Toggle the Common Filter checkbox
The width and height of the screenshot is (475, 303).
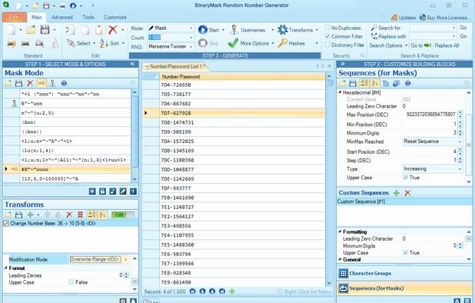point(327,36)
